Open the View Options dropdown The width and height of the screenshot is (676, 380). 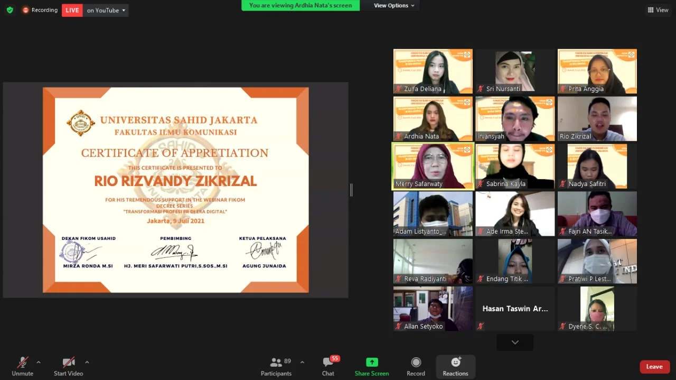pyautogui.click(x=394, y=5)
